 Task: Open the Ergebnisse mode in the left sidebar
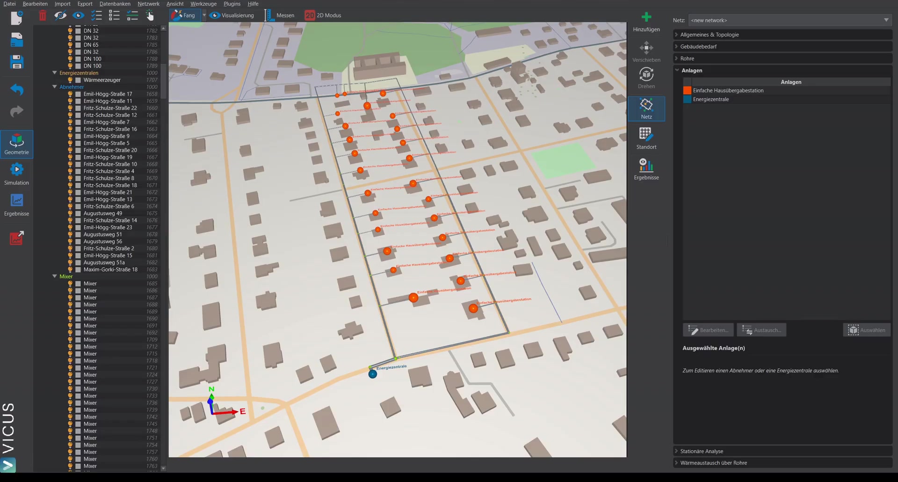[x=16, y=205]
